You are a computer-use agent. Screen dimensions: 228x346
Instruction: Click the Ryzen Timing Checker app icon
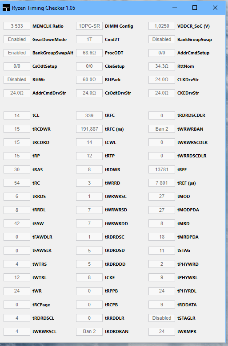tap(6, 8)
